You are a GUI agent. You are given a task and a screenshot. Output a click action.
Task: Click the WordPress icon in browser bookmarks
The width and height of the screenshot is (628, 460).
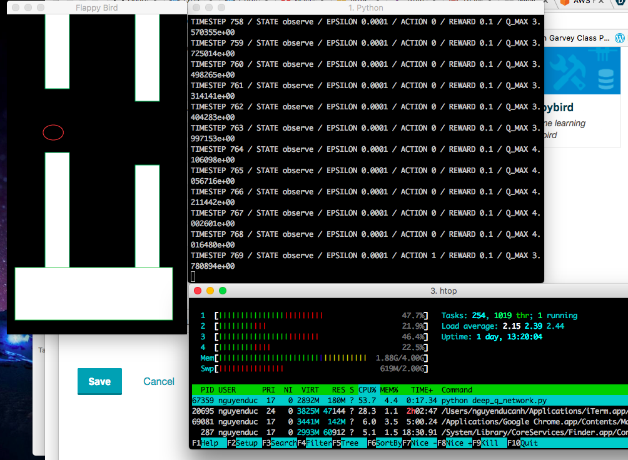[x=620, y=38]
